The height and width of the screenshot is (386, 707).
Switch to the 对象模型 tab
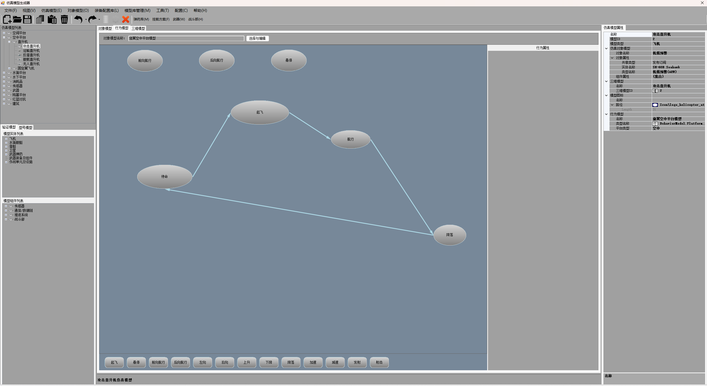pyautogui.click(x=105, y=28)
